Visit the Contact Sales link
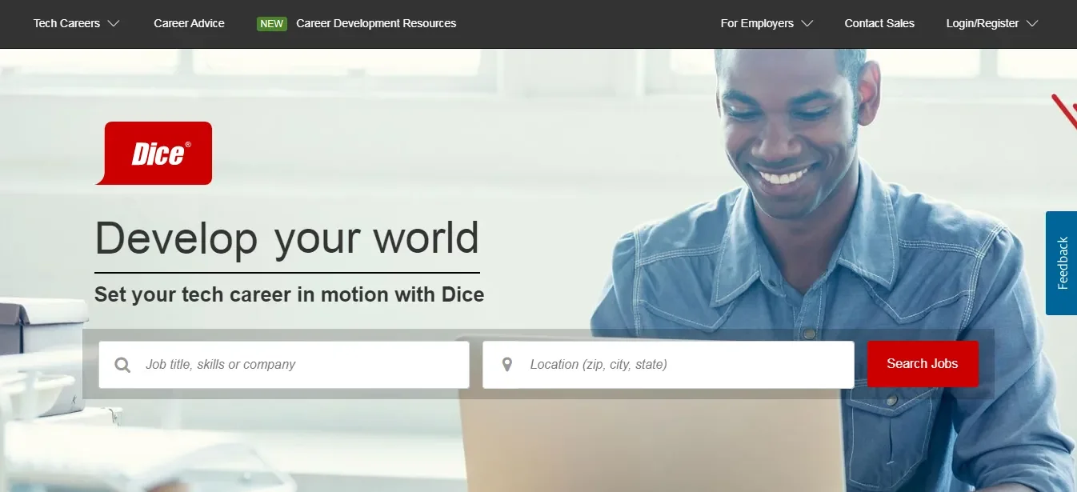The height and width of the screenshot is (492, 1077). (879, 24)
